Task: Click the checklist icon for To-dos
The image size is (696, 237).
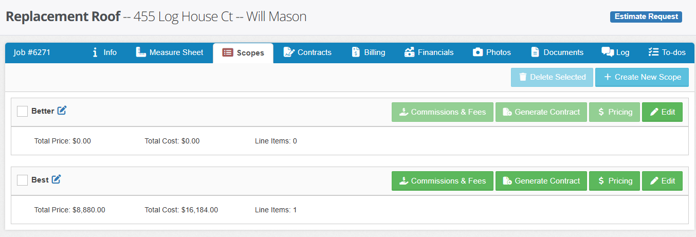Action: coord(653,52)
